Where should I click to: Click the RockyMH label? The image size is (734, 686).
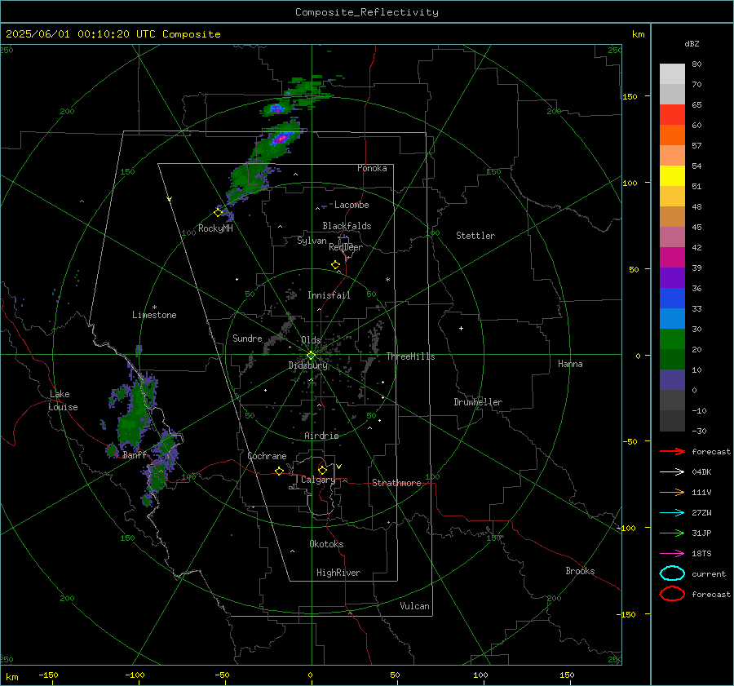tap(215, 228)
